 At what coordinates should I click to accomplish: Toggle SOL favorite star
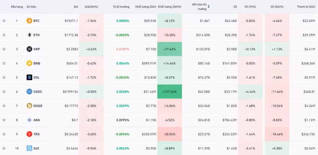click(x=4, y=77)
